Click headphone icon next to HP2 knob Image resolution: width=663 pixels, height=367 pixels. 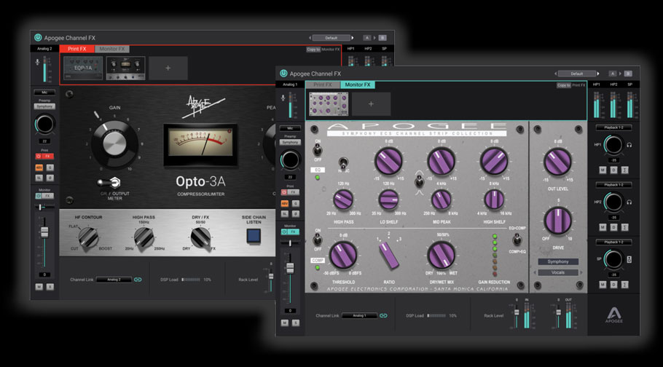629,202
